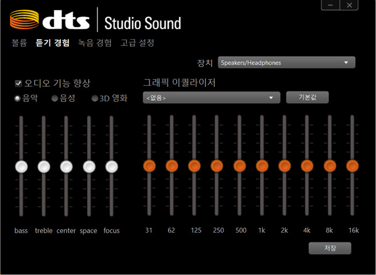Go to the 고급 설정 tab
Screen dimensions: 376x275
pos(138,43)
